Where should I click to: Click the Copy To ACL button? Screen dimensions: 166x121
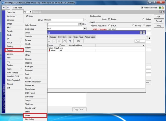[79, 110]
